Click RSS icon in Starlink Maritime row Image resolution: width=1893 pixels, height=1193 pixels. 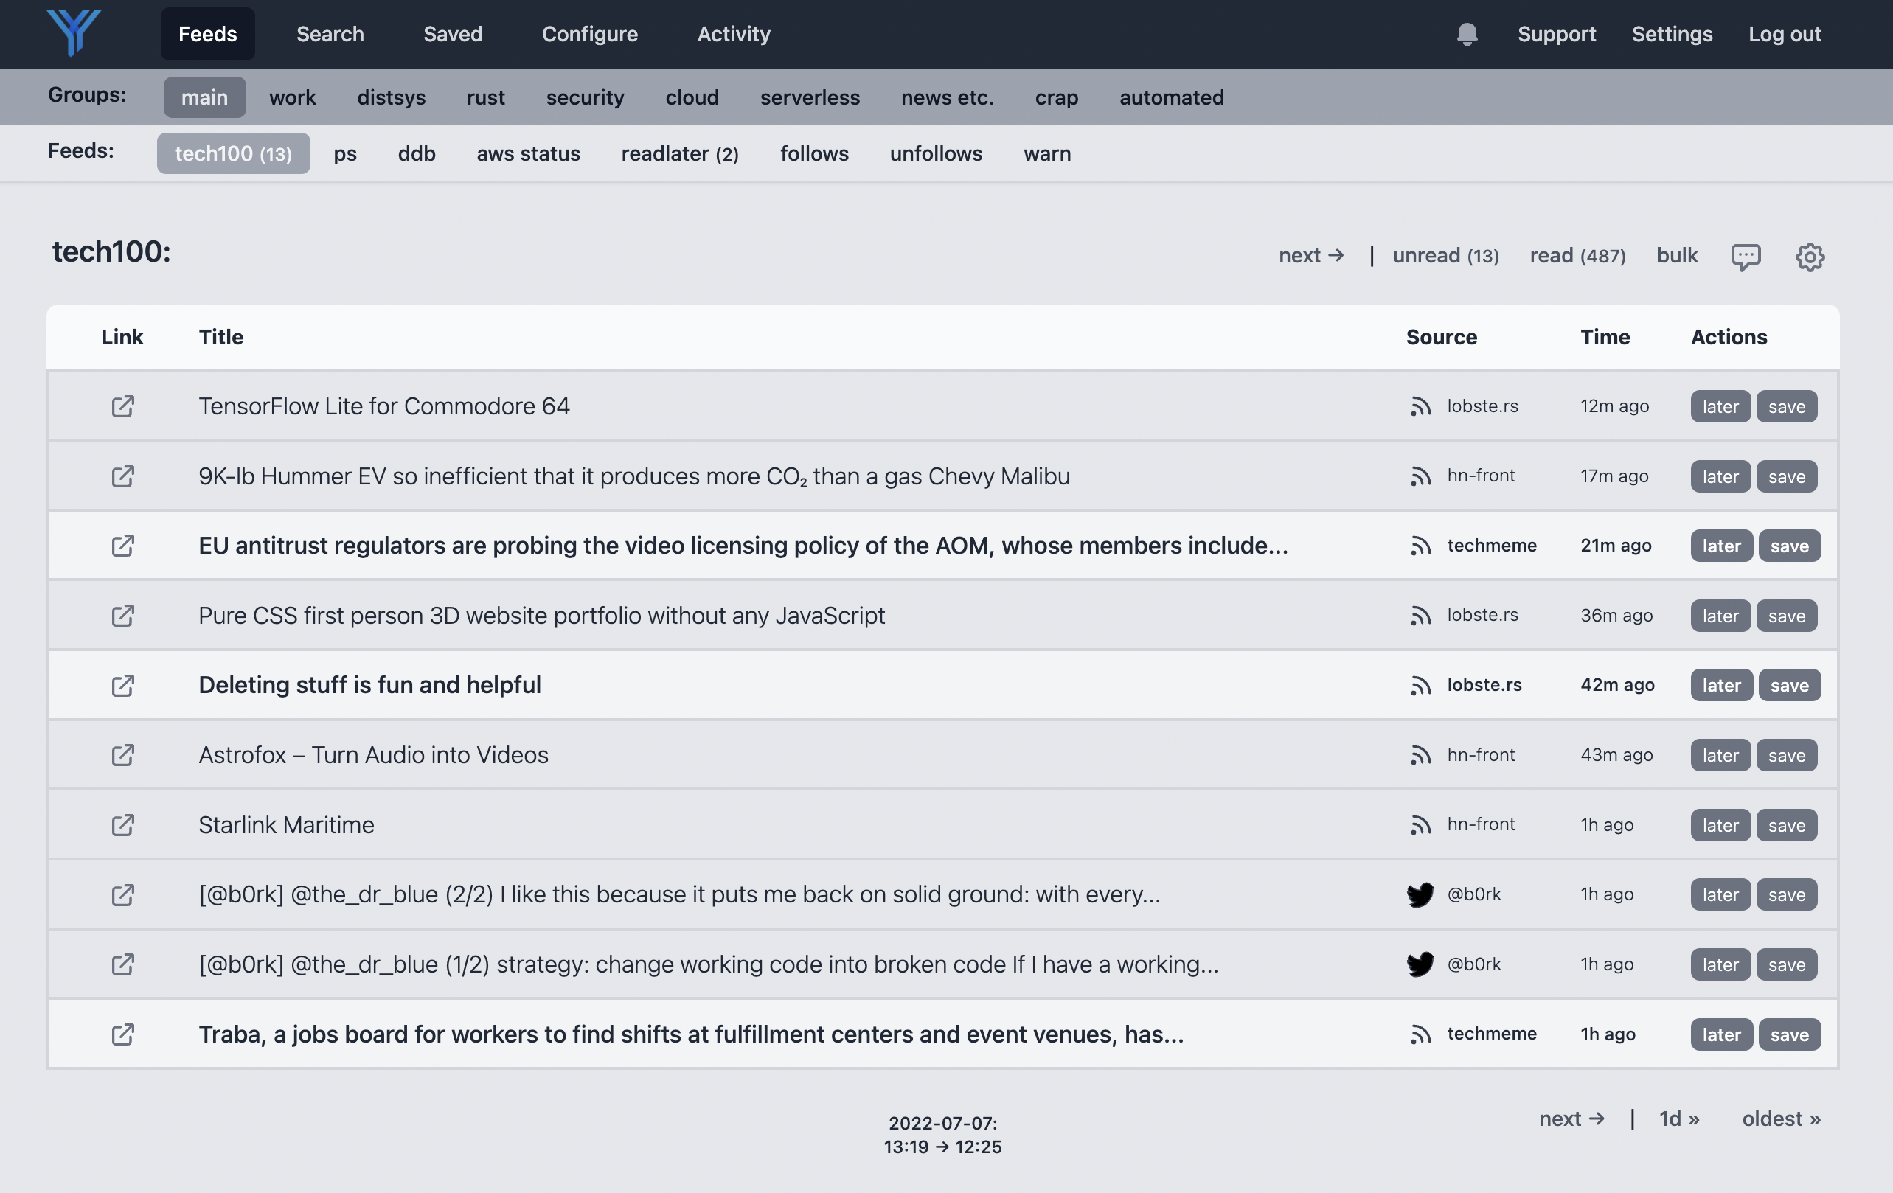click(1420, 825)
